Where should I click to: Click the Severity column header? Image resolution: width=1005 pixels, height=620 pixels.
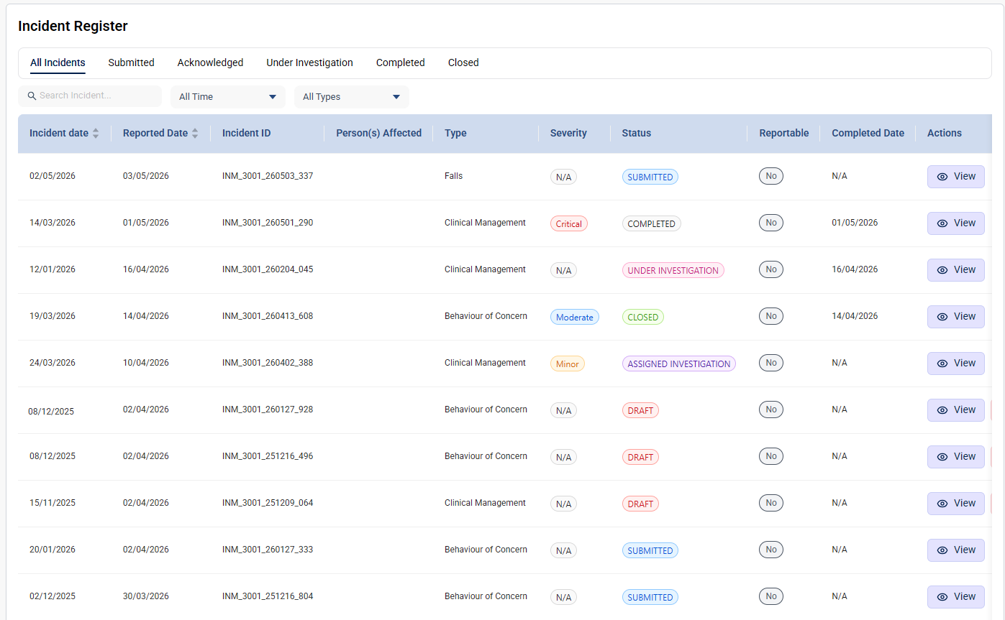tap(568, 133)
